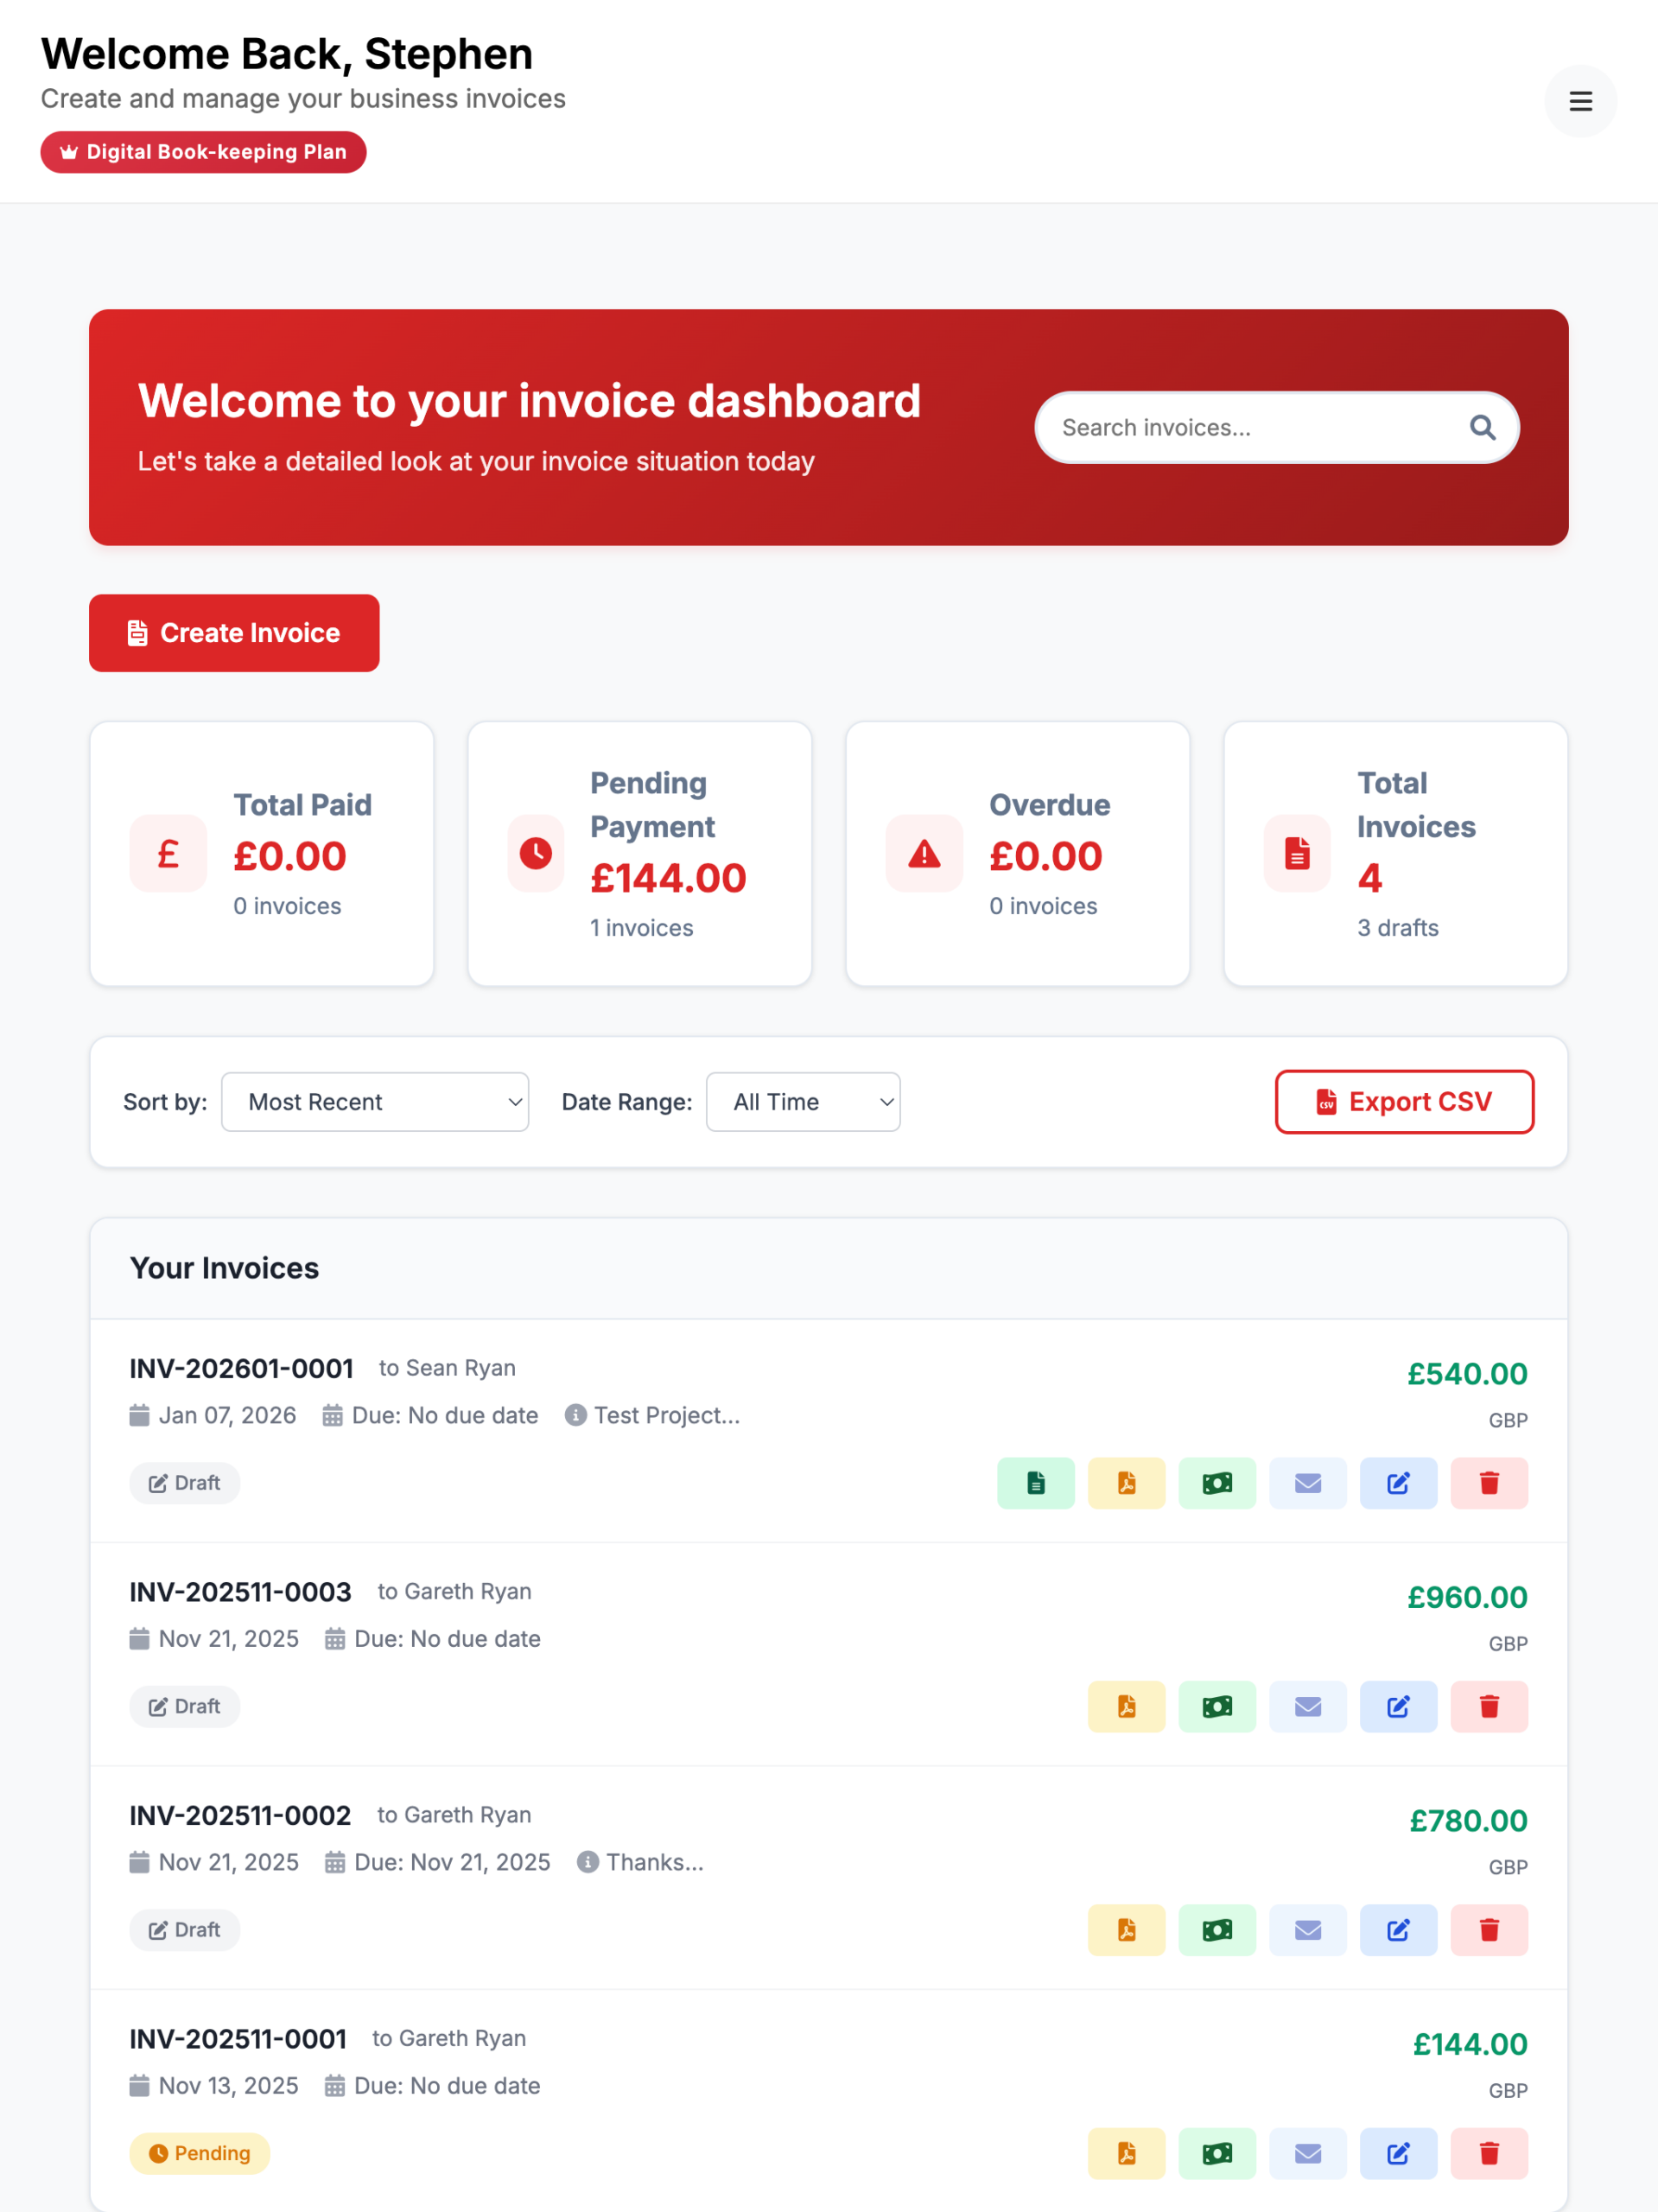This screenshot has height=2212, width=1658.
Task: Record payment for invoice INV-202601-0001
Action: (1217, 1483)
